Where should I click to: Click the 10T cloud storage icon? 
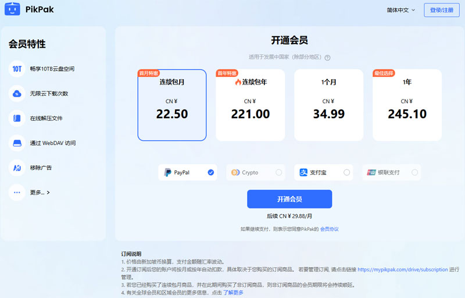17,69
